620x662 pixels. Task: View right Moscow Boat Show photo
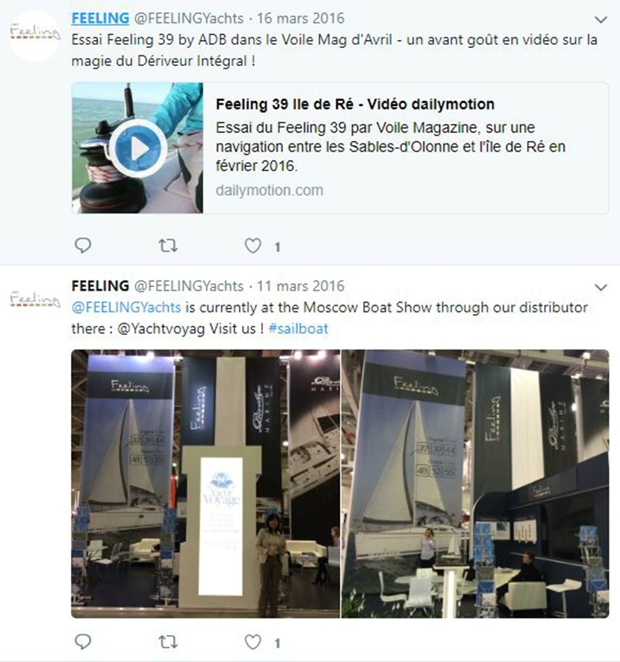coord(475,483)
